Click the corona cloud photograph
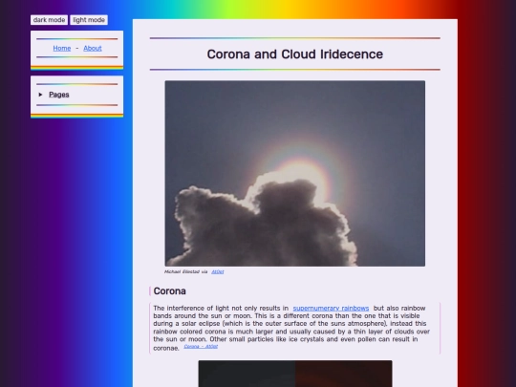Image resolution: width=516 pixels, height=387 pixels. (295, 173)
